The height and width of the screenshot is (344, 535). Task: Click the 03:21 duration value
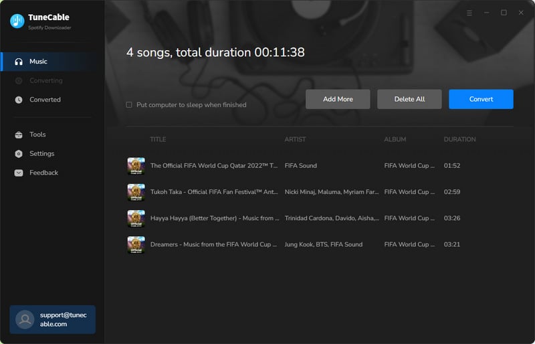click(452, 244)
